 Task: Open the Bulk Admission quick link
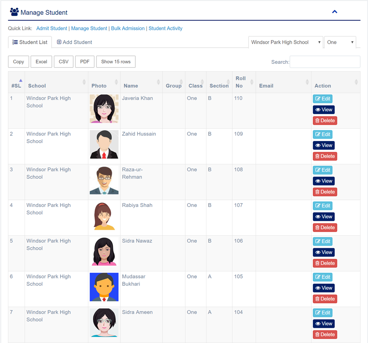(x=128, y=29)
